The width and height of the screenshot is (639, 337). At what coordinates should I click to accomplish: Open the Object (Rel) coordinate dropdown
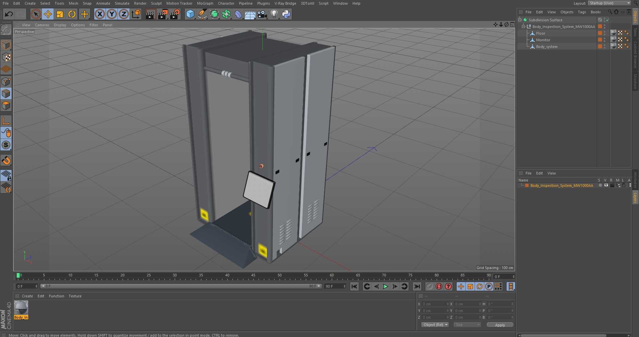pos(435,325)
